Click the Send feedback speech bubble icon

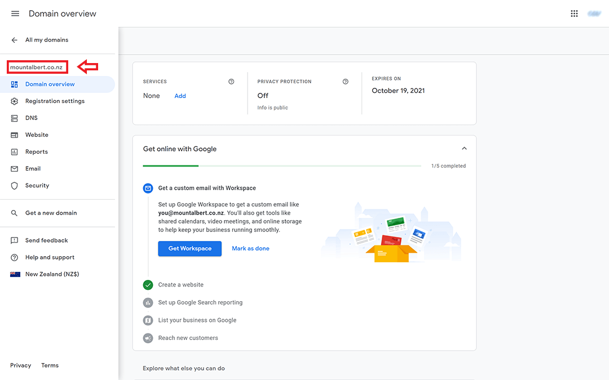pos(14,240)
